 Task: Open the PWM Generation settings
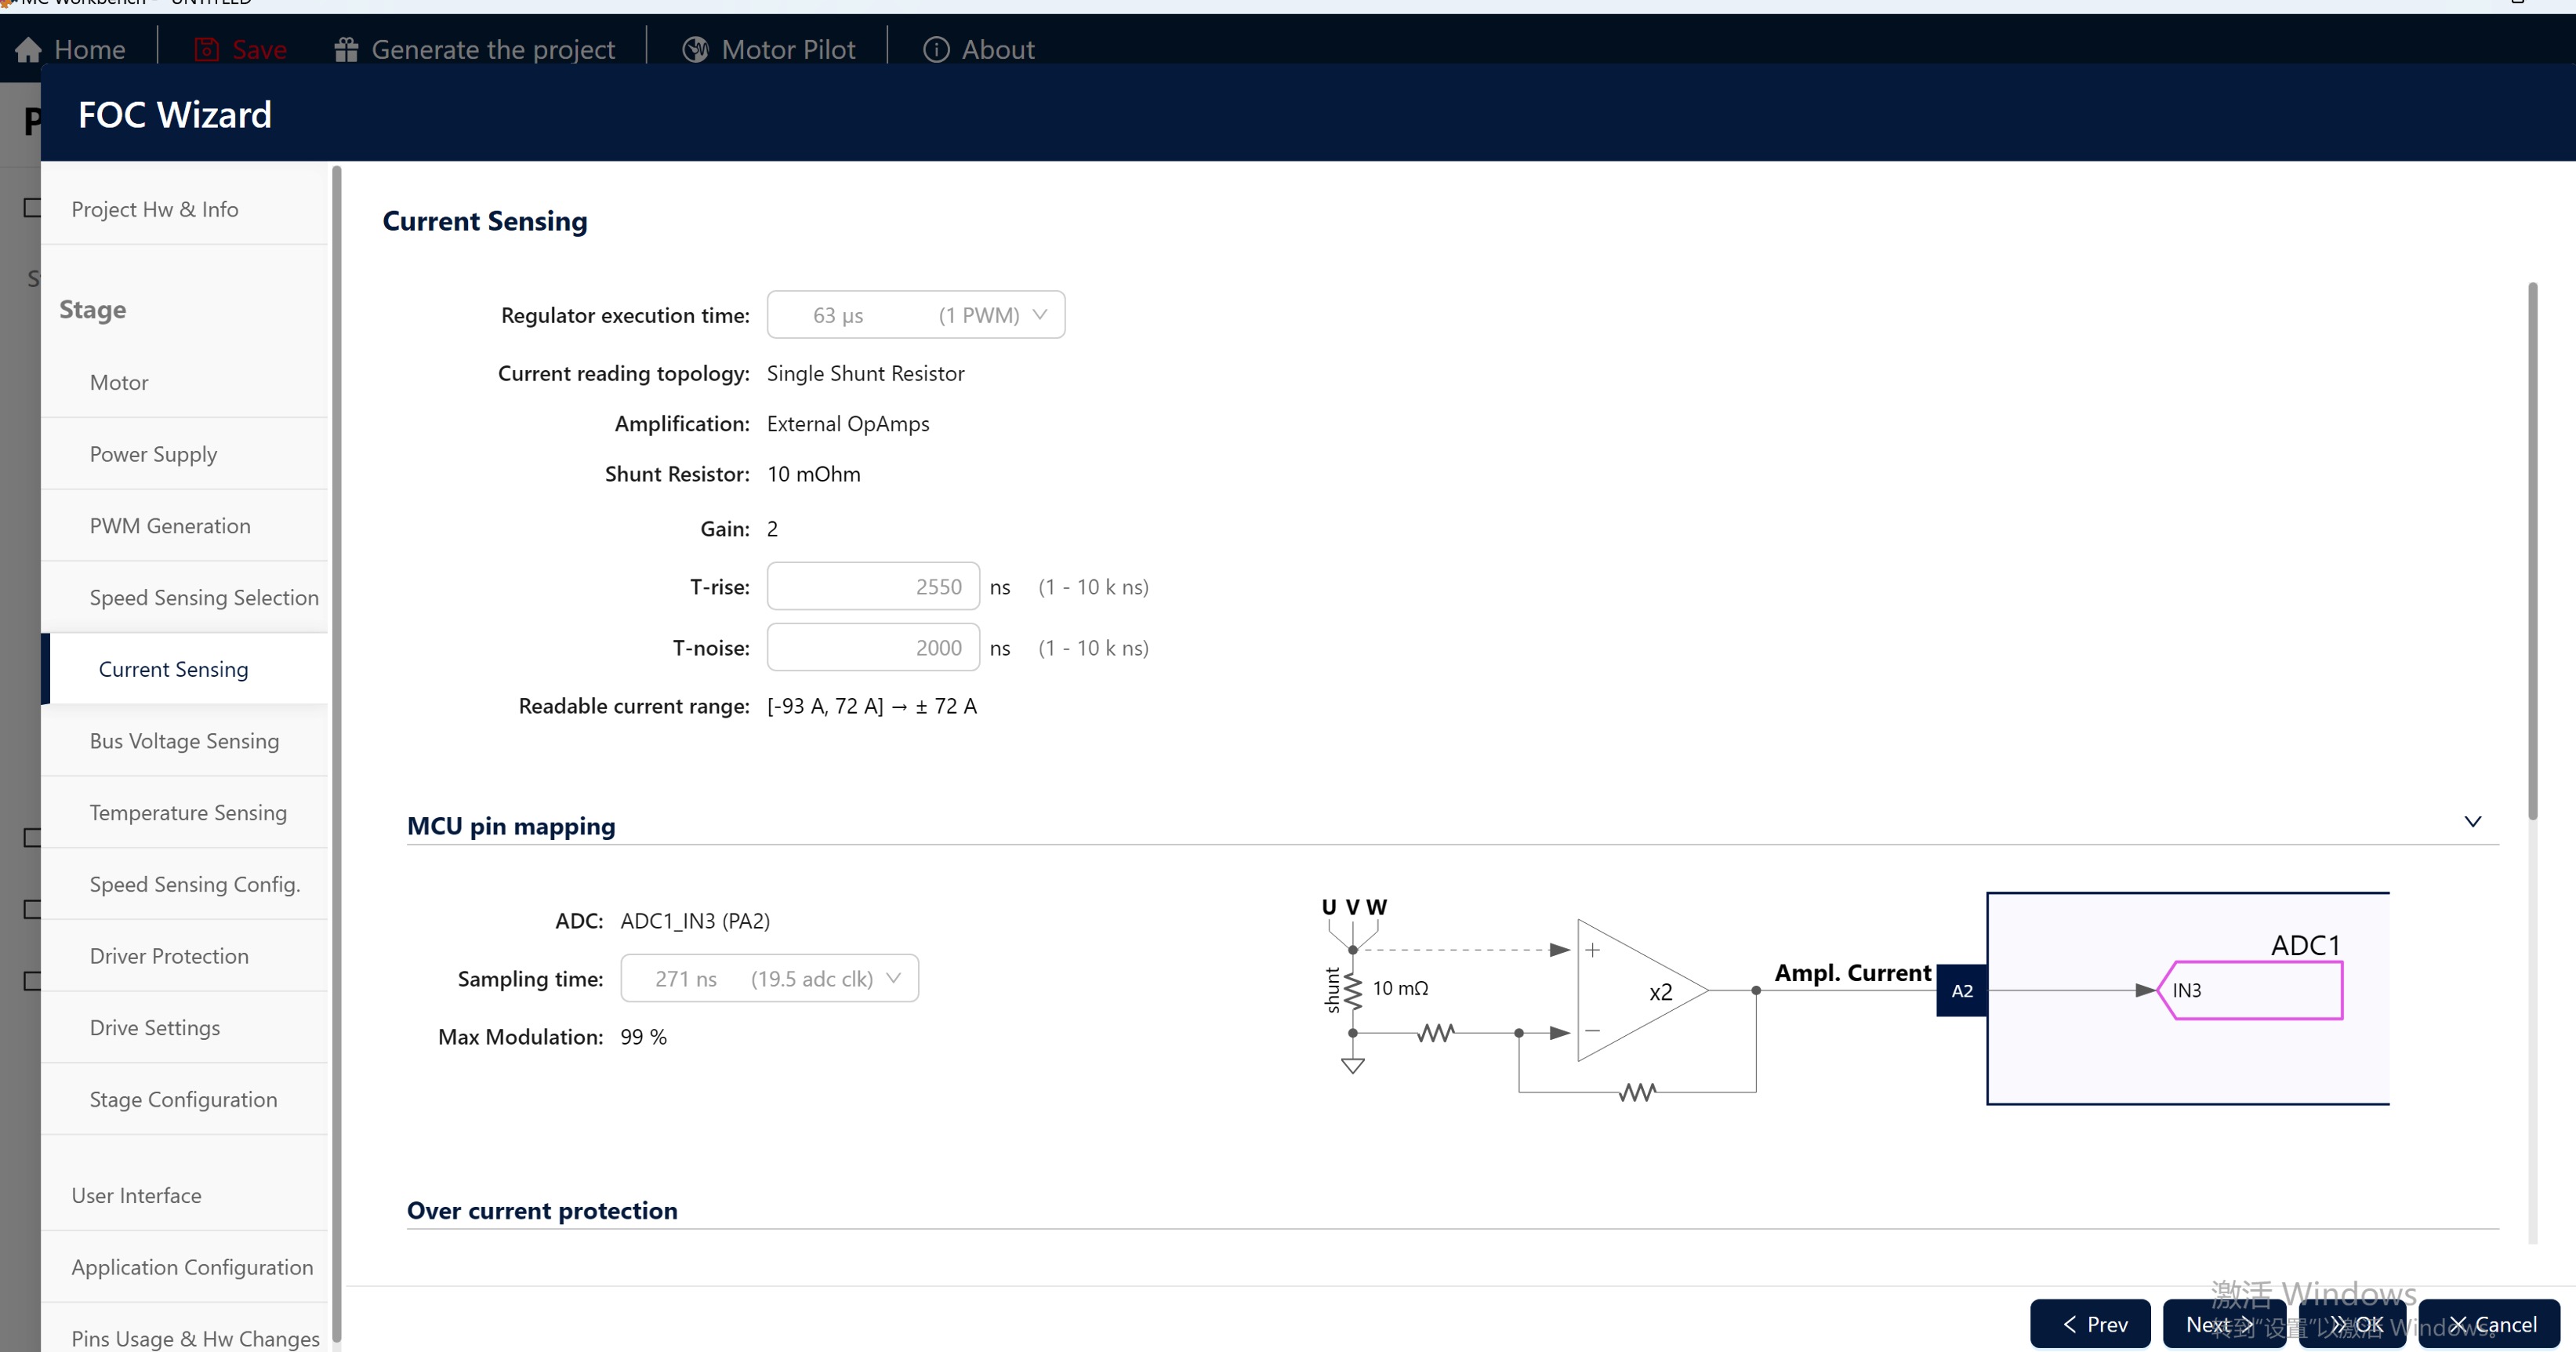tap(169, 525)
